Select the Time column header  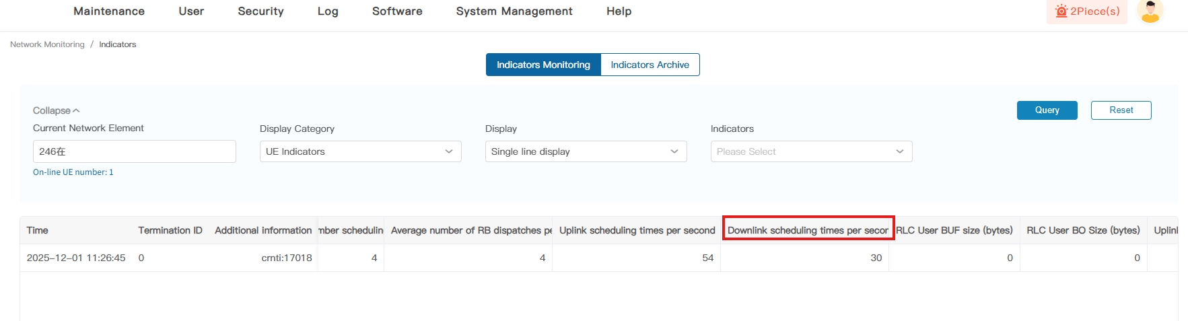[38, 230]
